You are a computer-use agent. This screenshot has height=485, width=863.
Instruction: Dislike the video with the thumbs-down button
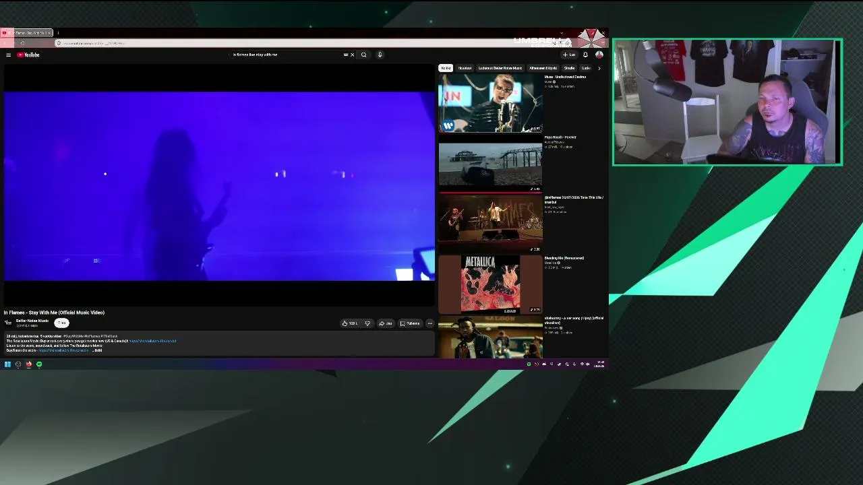(x=367, y=323)
